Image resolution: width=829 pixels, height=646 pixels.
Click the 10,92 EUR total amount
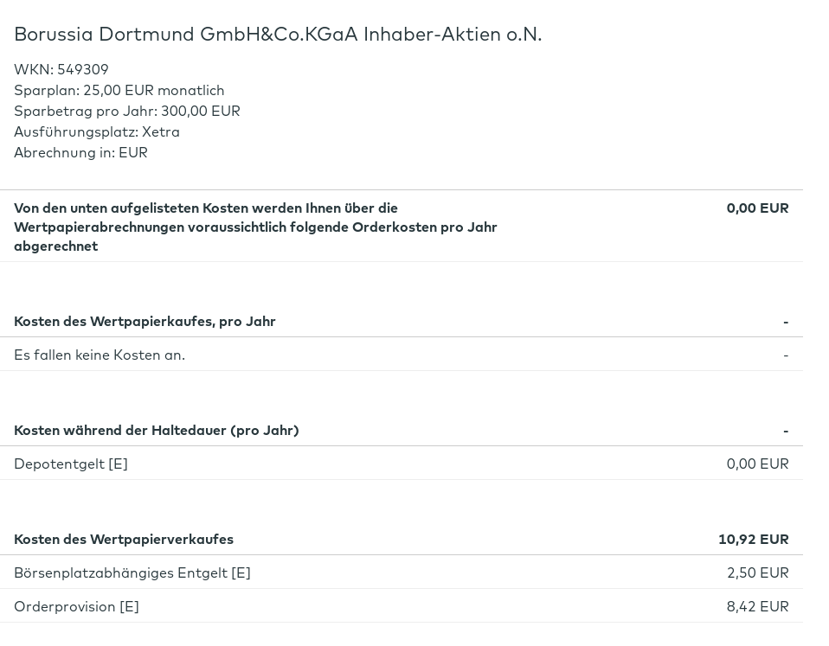(753, 539)
